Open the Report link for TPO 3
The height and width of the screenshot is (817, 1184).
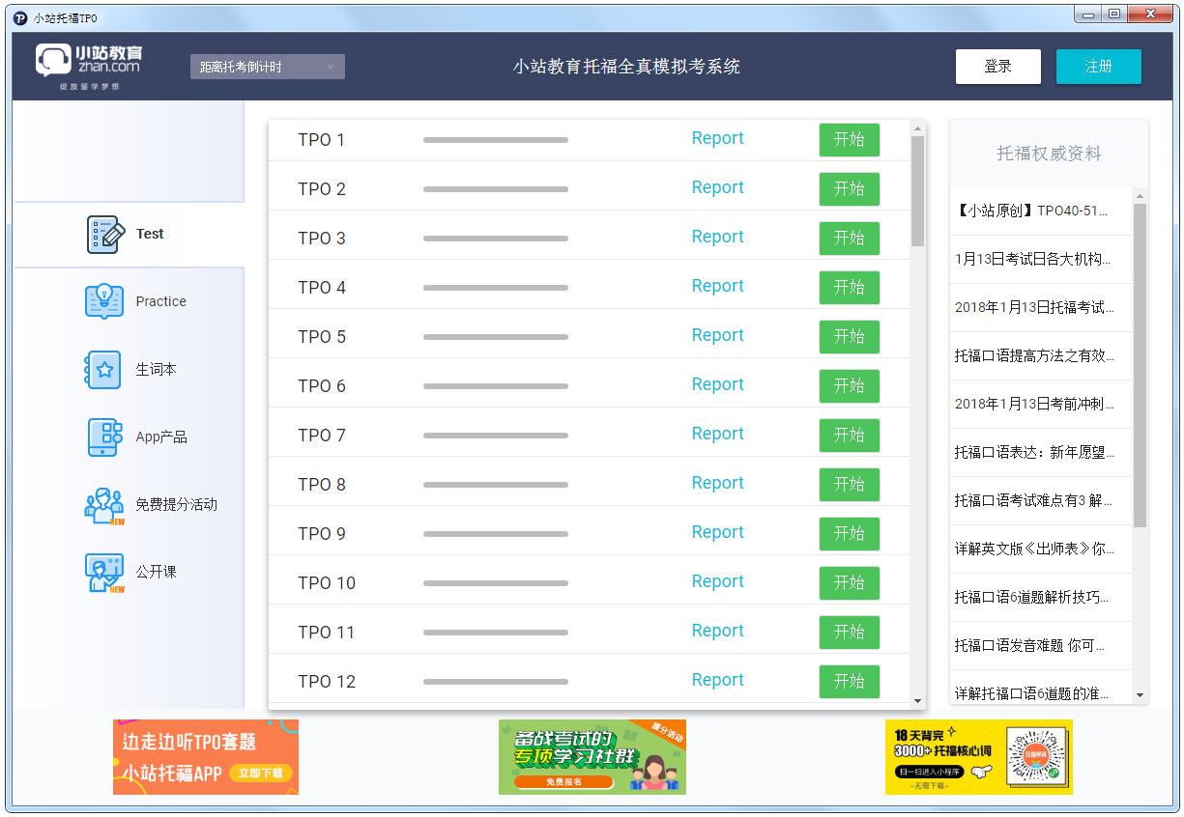pos(718,237)
